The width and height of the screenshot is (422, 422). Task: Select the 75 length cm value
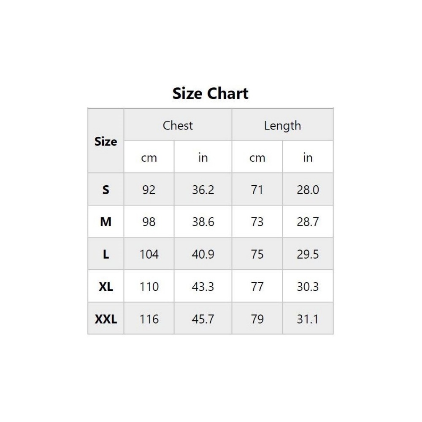pos(257,254)
